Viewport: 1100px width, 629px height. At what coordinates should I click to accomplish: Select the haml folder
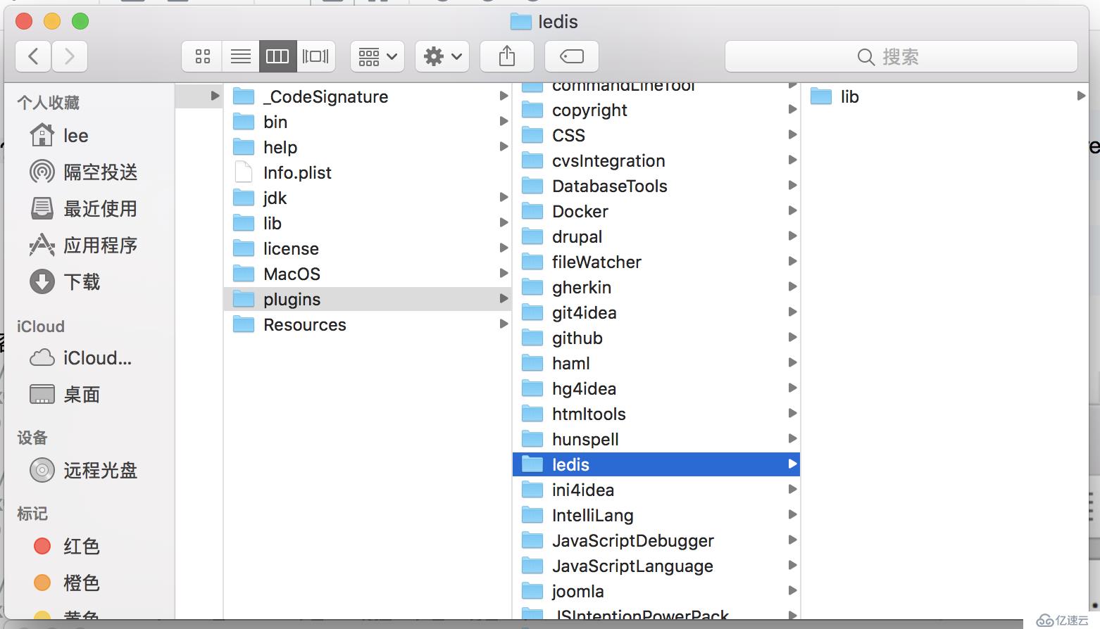coord(656,363)
